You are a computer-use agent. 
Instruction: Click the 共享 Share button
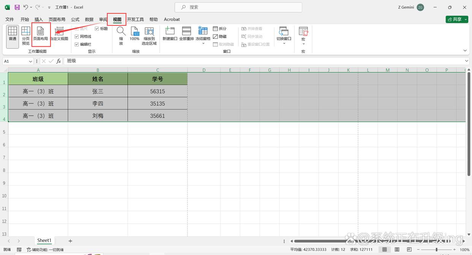454,19
